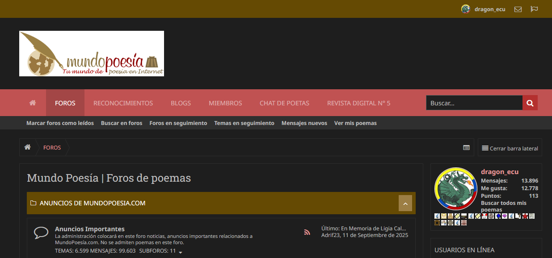Screen dimensions: 552x258
Task: Open Anuncios Importantes forum link
Action: coord(89,229)
